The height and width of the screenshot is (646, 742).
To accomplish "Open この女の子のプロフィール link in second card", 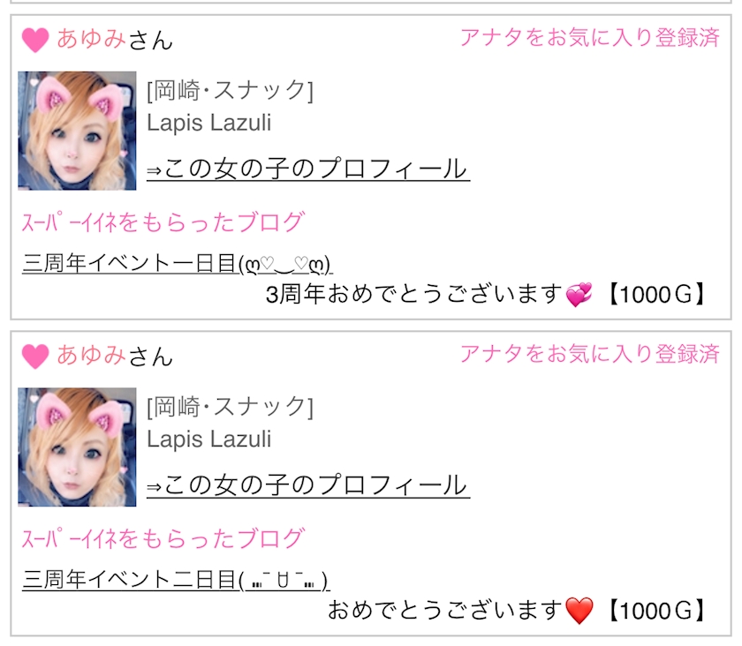I will (308, 485).
